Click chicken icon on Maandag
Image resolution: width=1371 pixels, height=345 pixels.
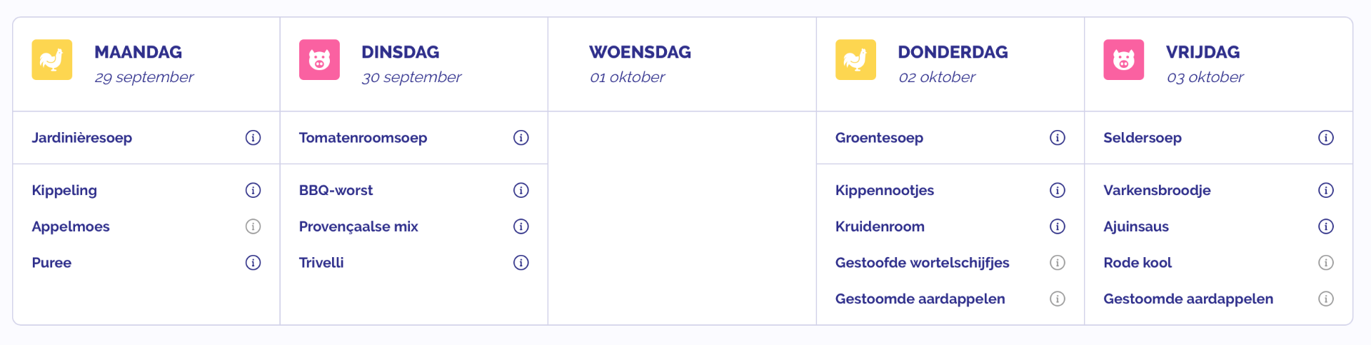pyautogui.click(x=52, y=59)
